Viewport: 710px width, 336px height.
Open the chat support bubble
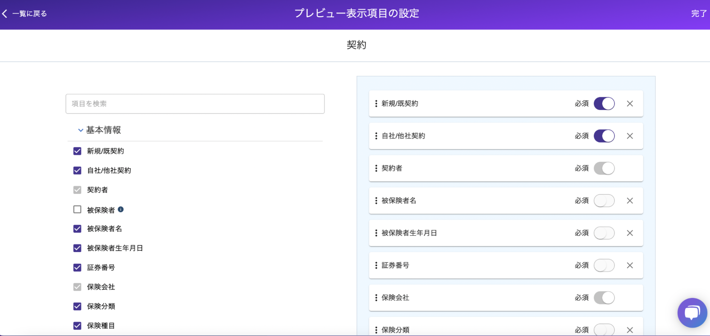pyautogui.click(x=692, y=313)
